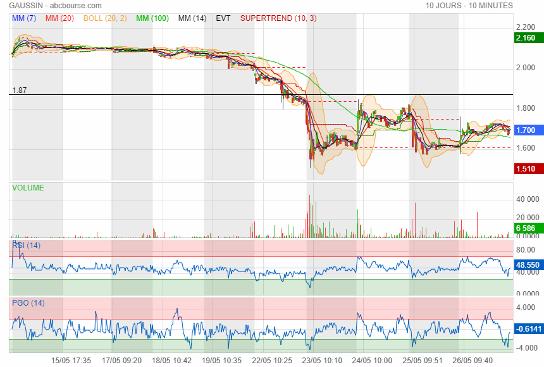Click the MM (14) legend label
Screen dimensions: 544x367
(192, 18)
